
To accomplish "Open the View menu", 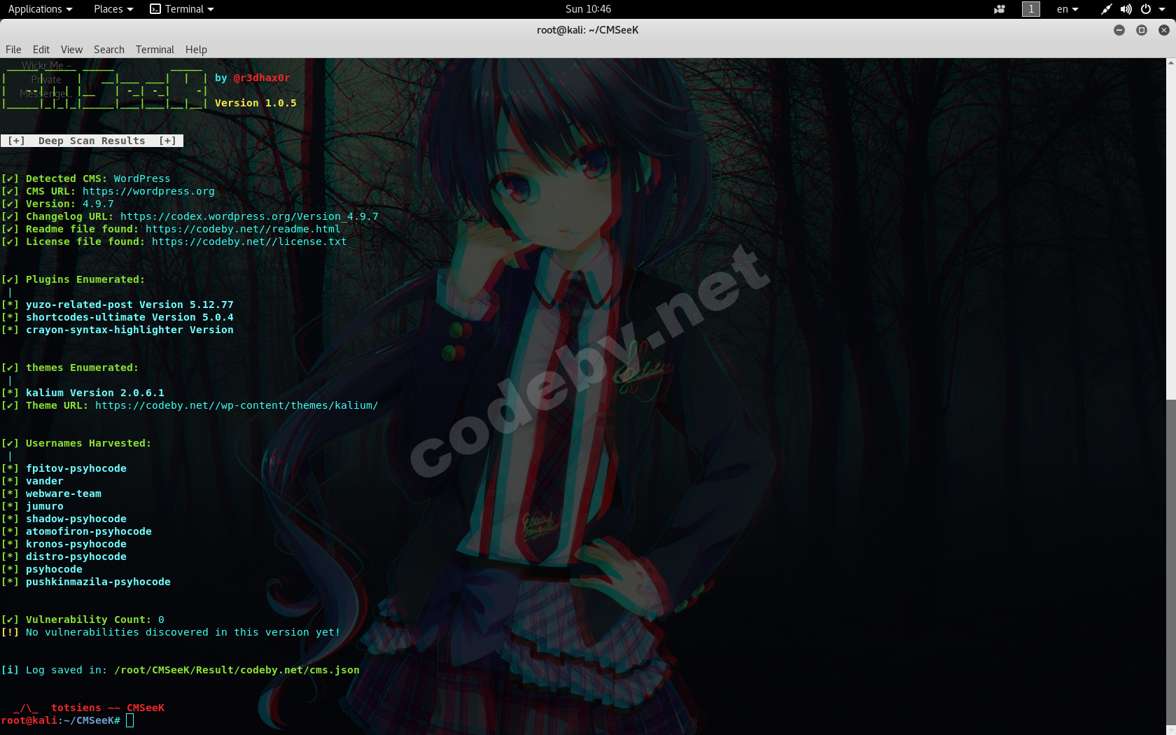I will [x=71, y=50].
